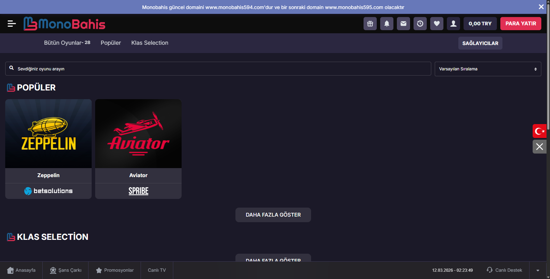Open the hamburger side menu

11,24
